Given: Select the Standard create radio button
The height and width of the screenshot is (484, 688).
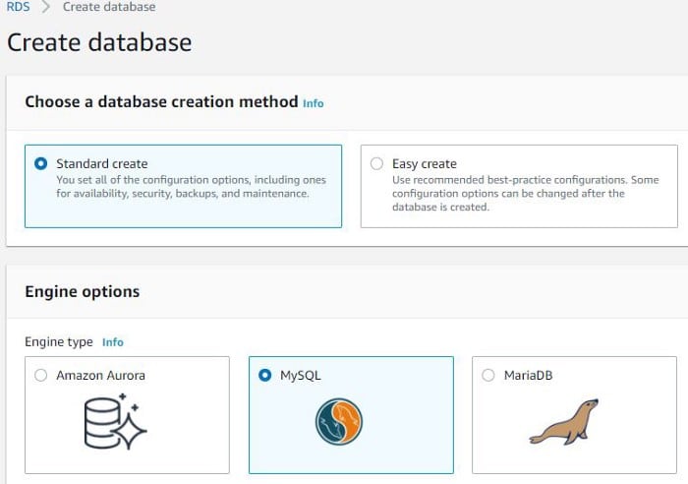Looking at the screenshot, I should (41, 164).
